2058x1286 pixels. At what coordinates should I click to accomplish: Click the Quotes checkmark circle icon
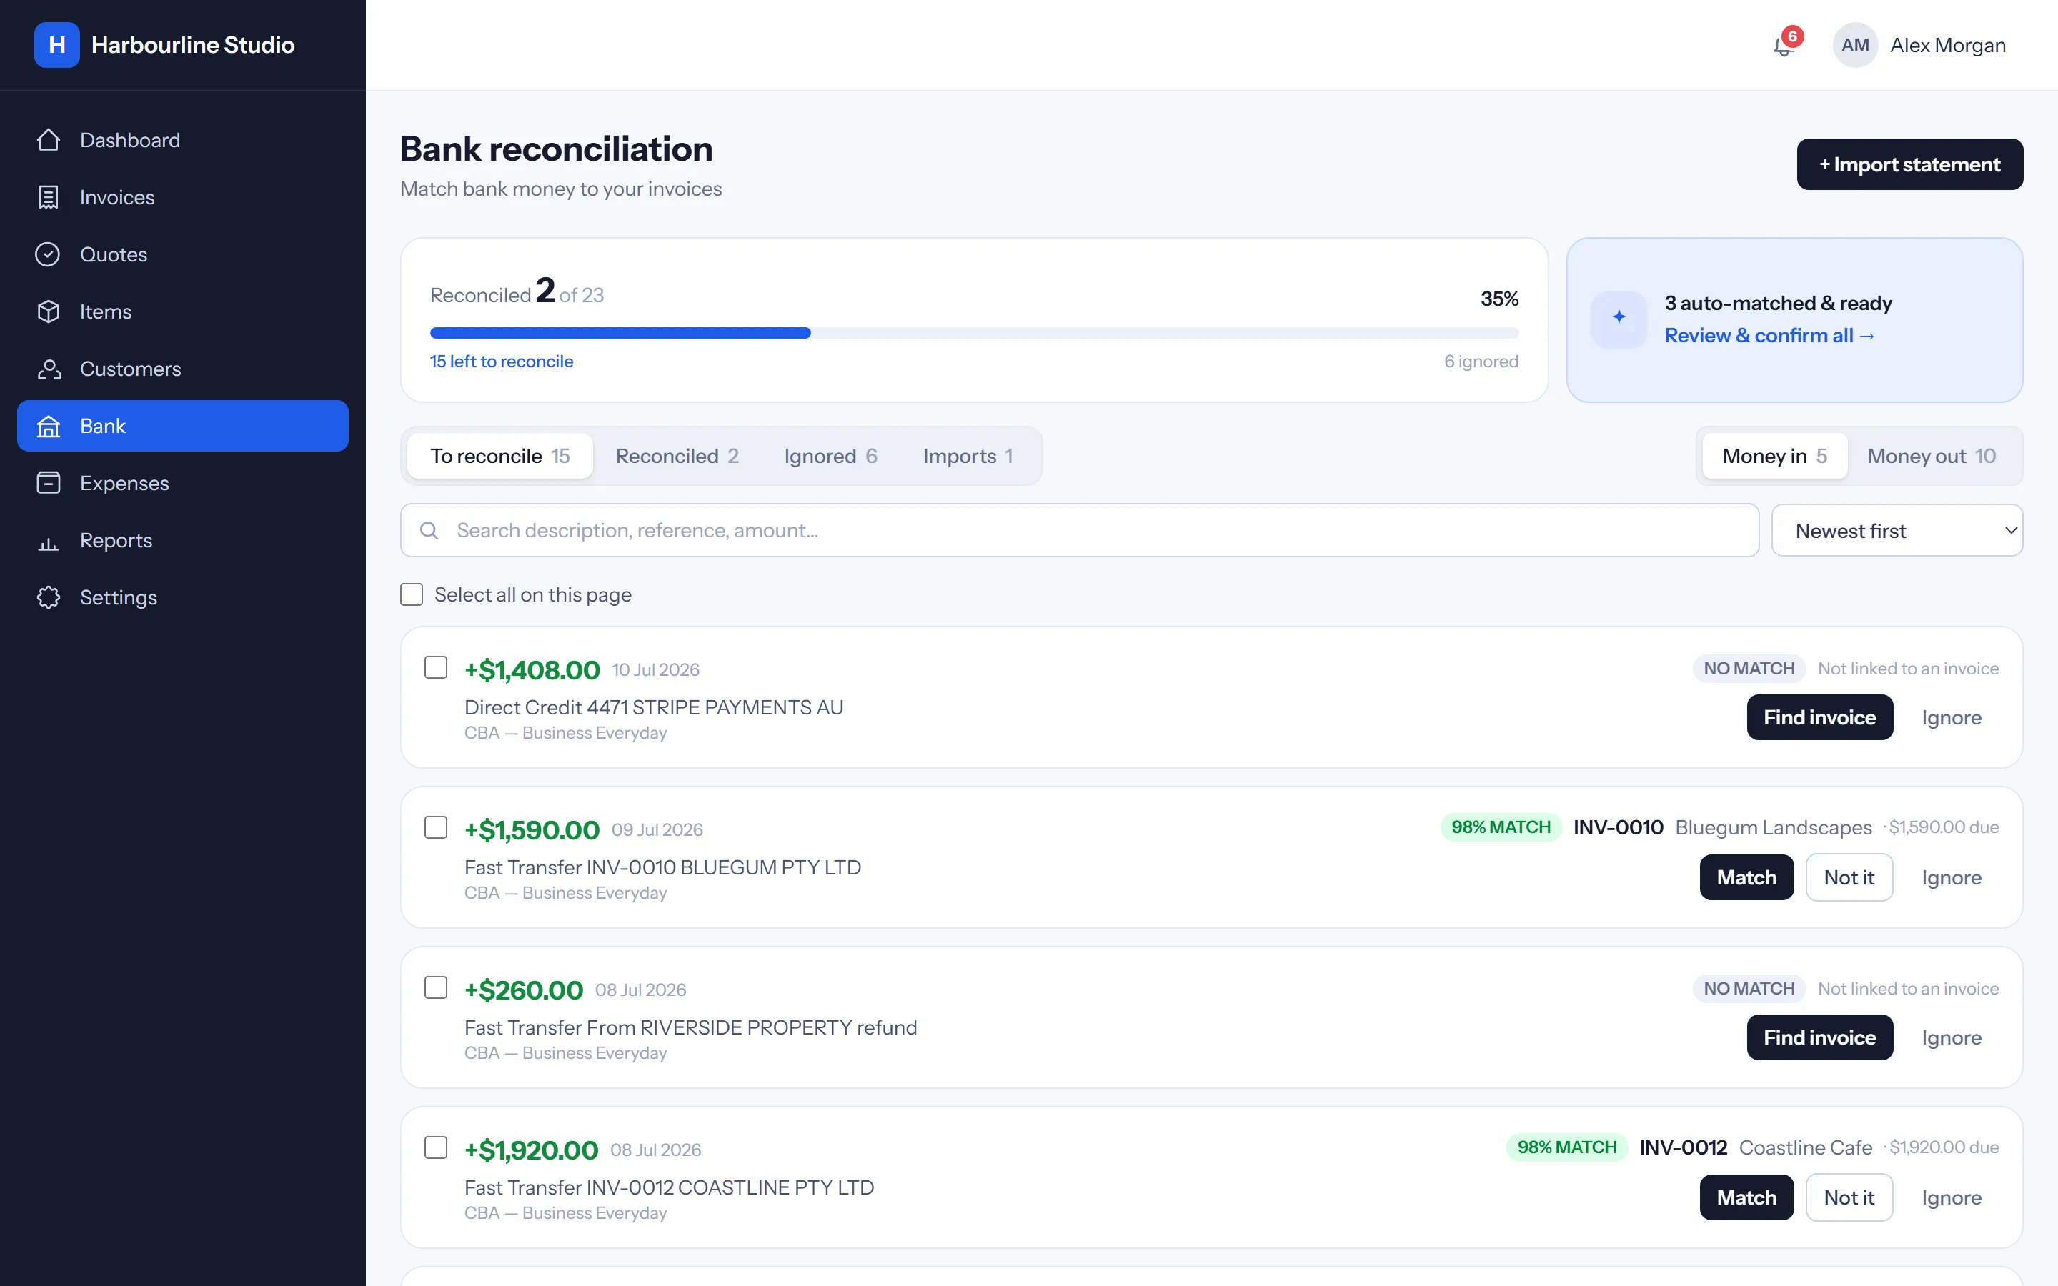tap(49, 254)
